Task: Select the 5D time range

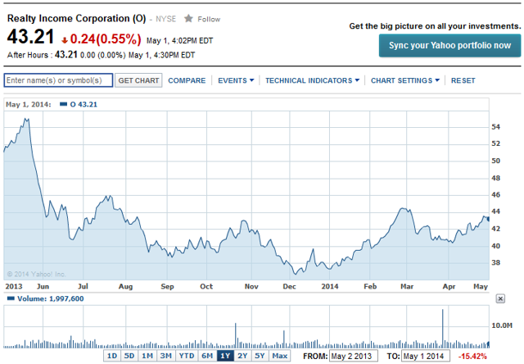Action: (129, 356)
